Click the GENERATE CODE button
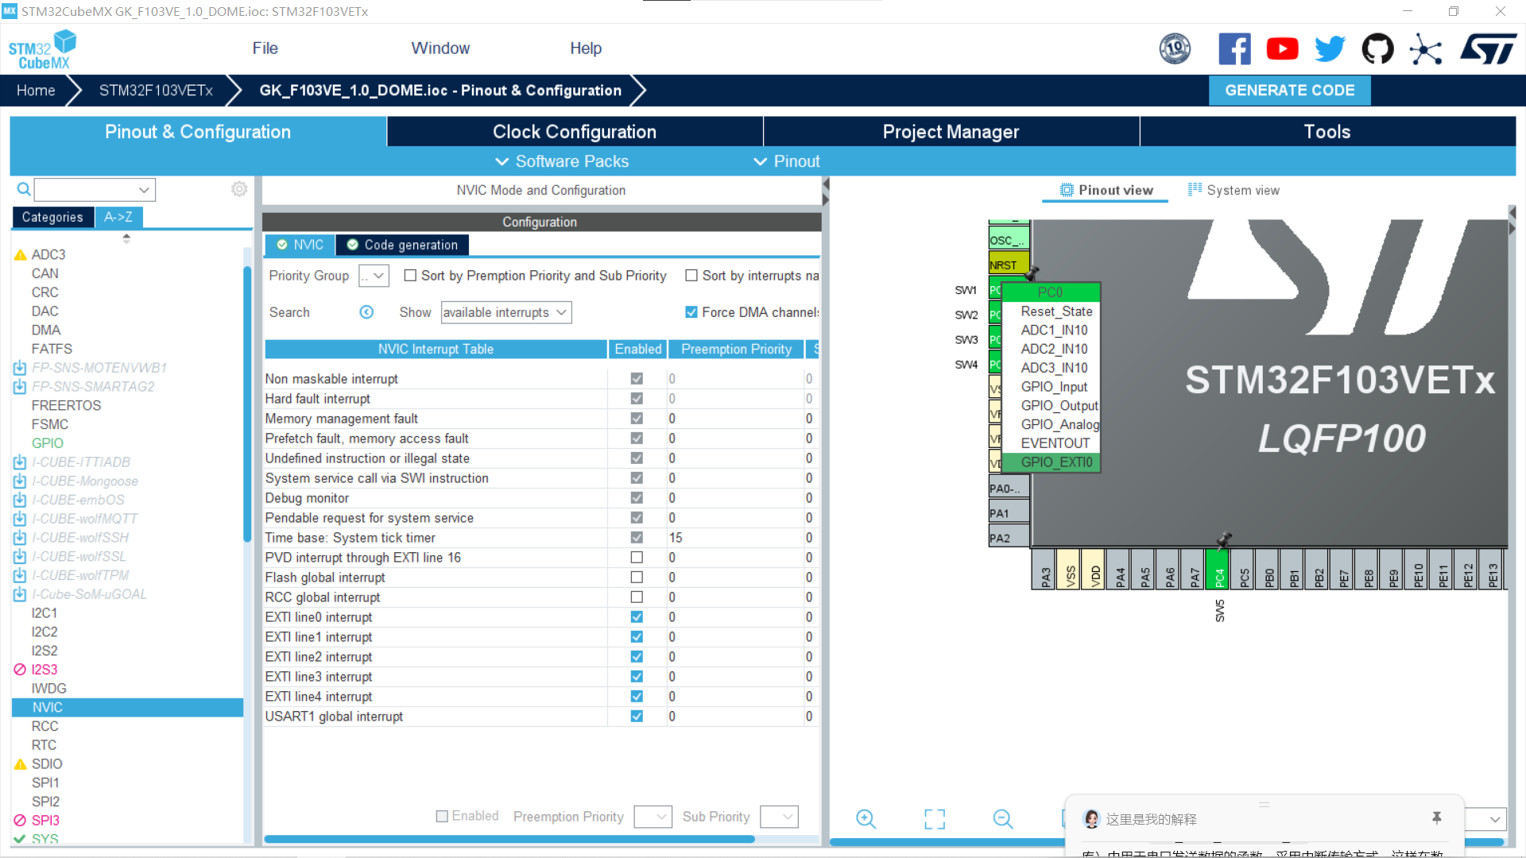The height and width of the screenshot is (858, 1526). point(1289,91)
